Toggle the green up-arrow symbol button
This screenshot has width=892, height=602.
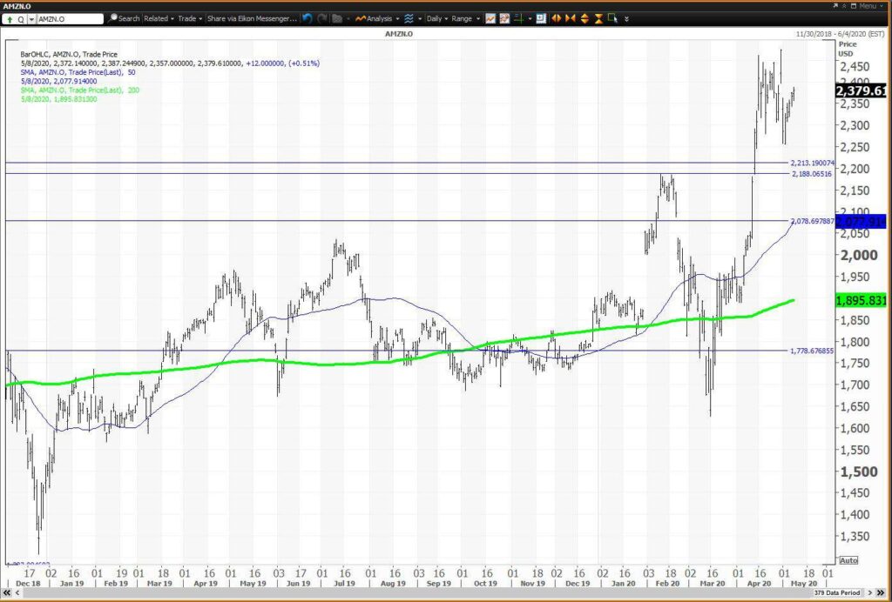[10, 19]
